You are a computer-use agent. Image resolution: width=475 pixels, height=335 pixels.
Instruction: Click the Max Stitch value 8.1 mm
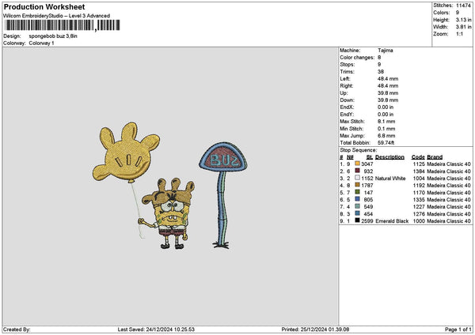tap(386, 122)
